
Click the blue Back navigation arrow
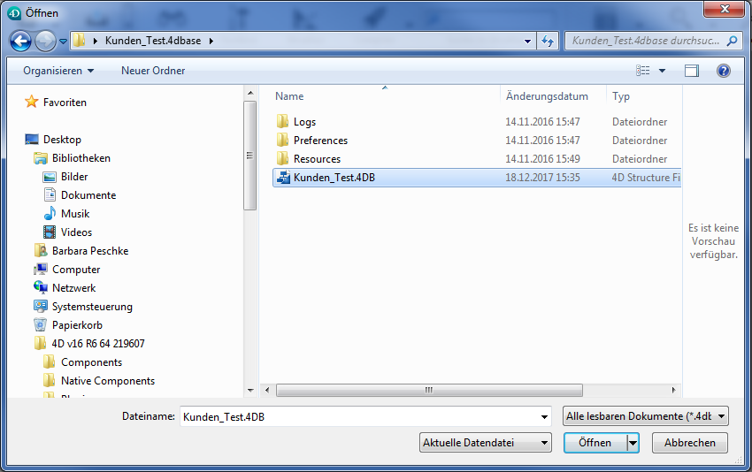pyautogui.click(x=20, y=42)
